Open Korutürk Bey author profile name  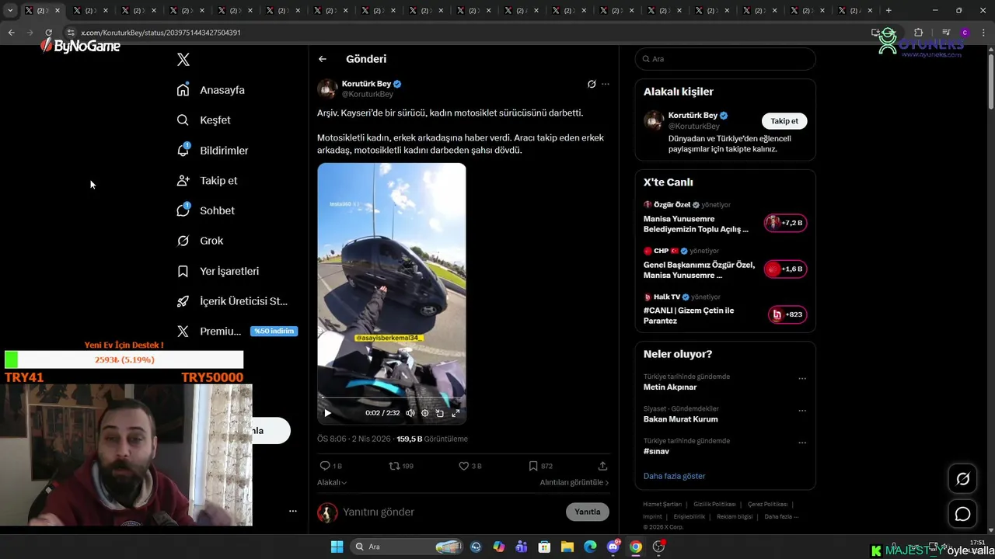click(x=366, y=84)
